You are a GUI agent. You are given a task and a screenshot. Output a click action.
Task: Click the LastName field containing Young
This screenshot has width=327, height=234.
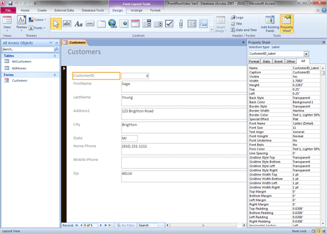184,100
